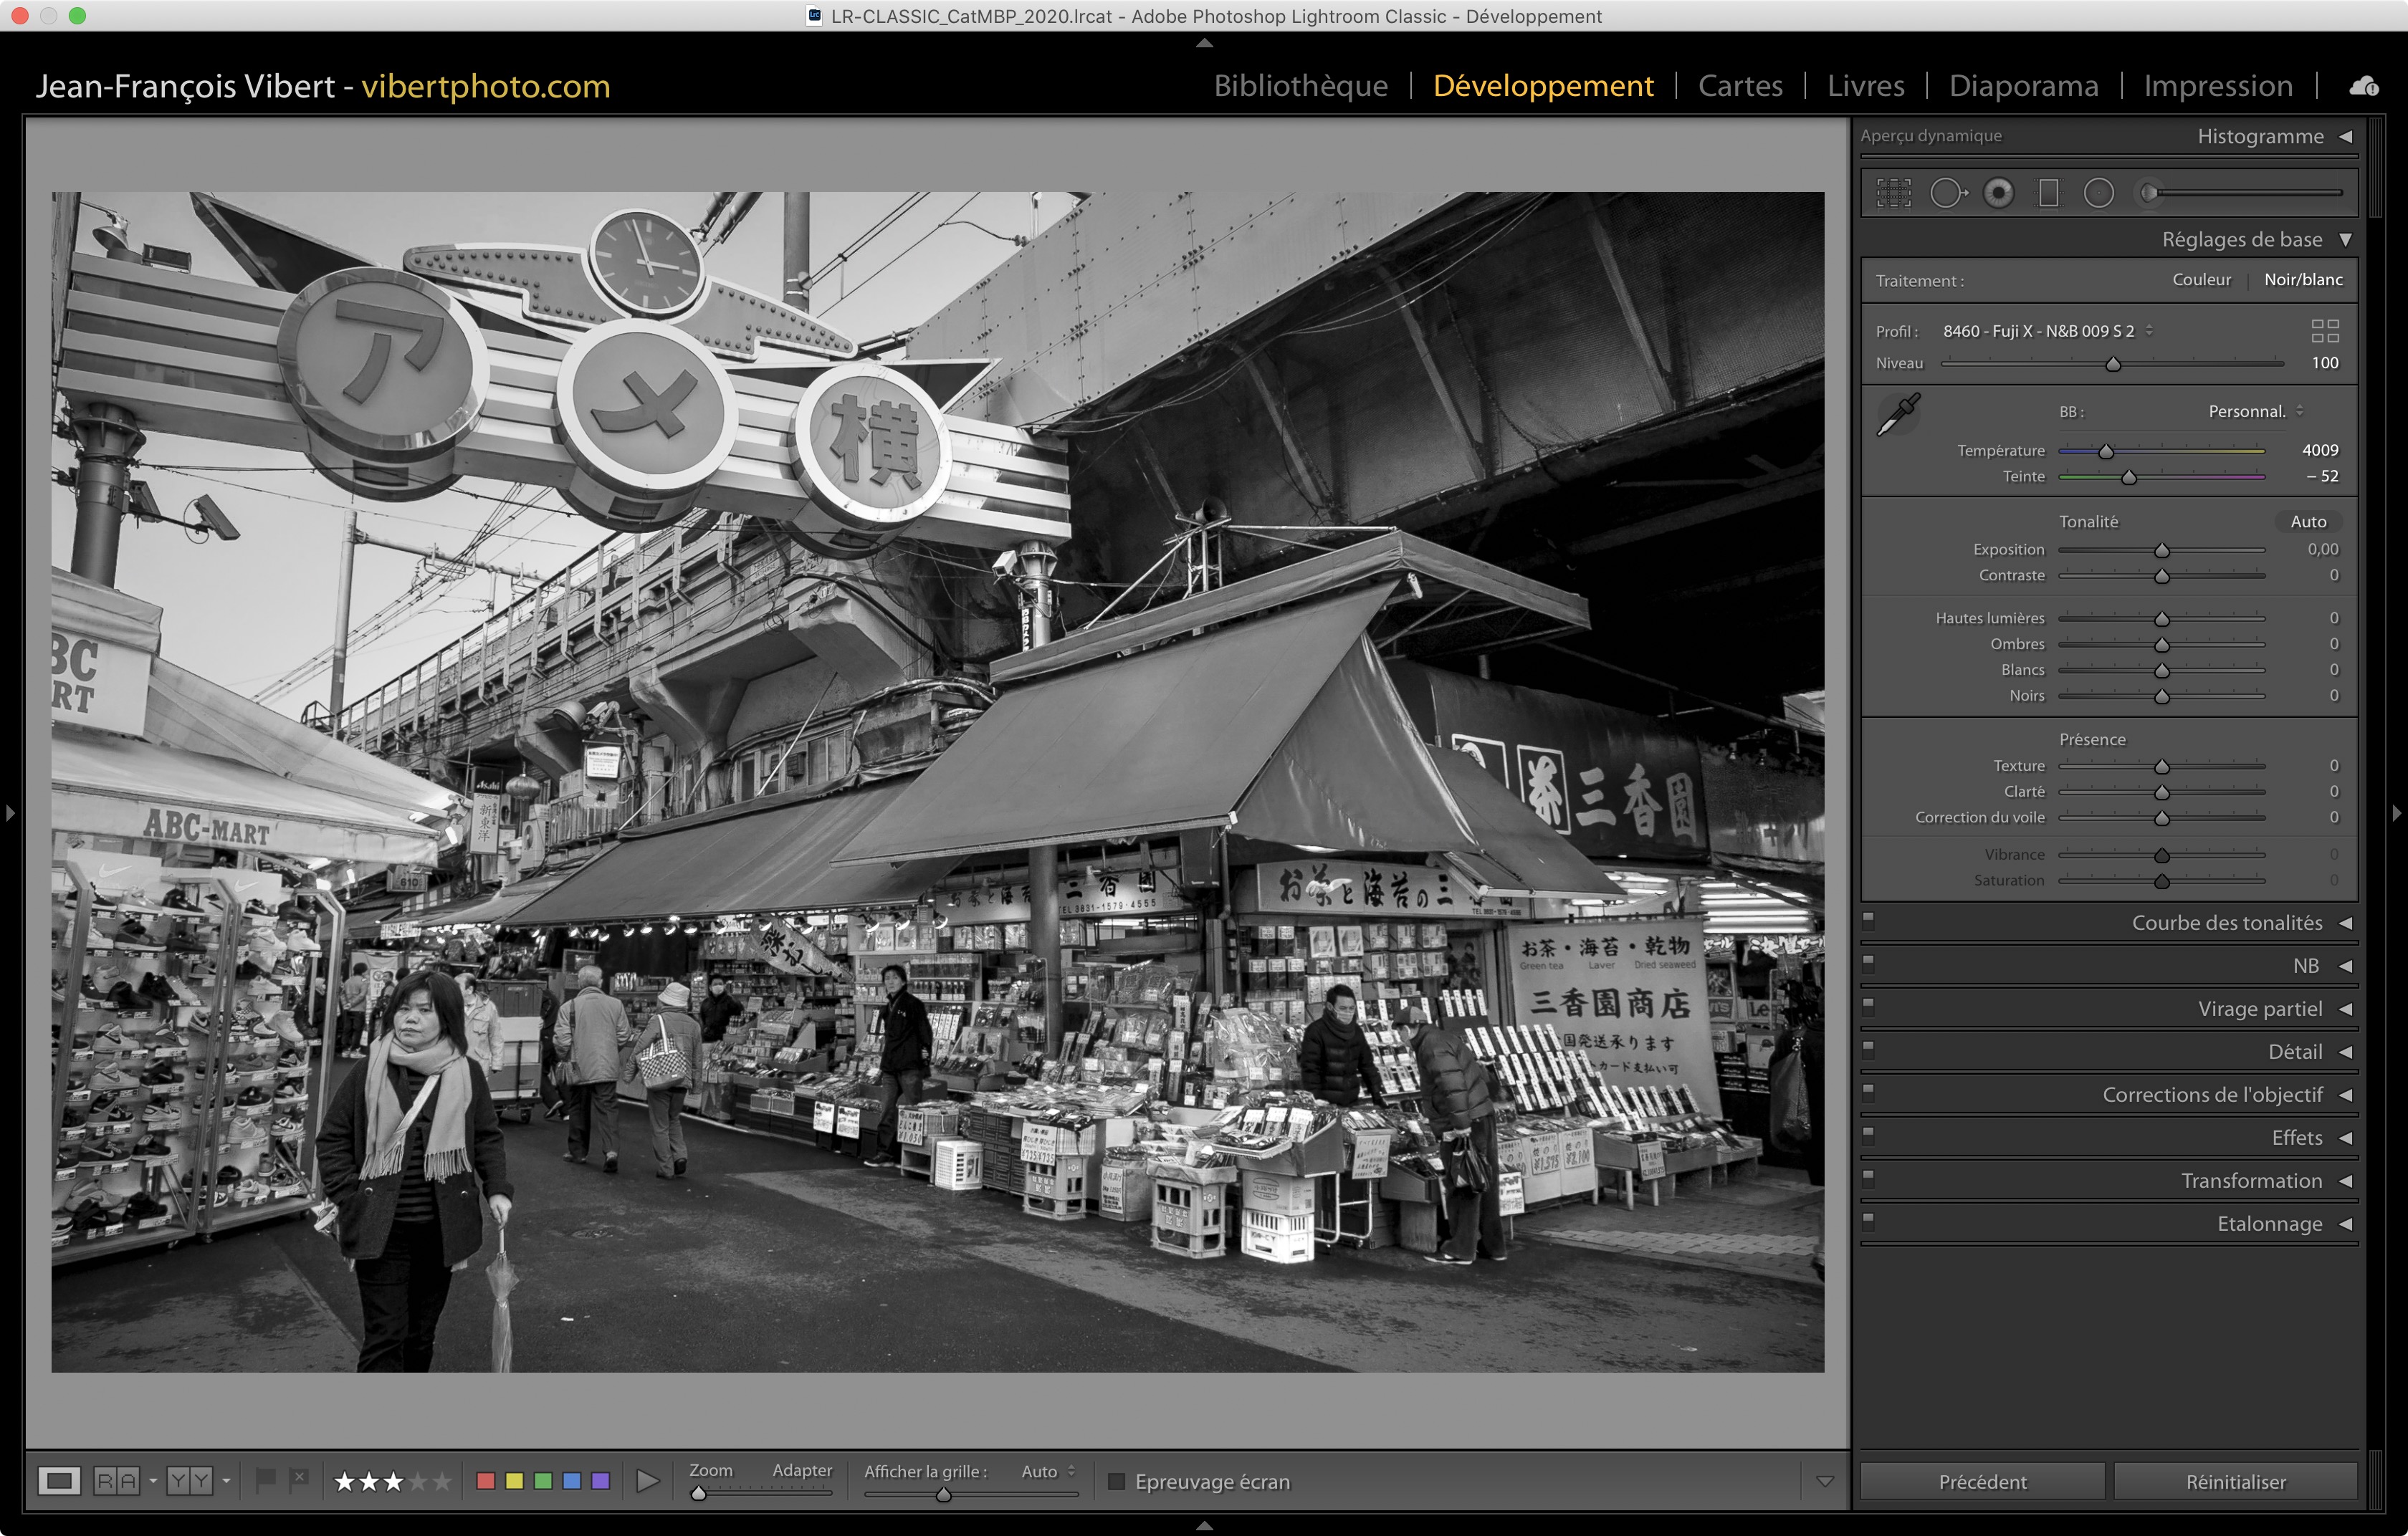Viewport: 2408px width, 1536px height.
Task: Open the profile browser grid icon
Action: tap(2324, 331)
